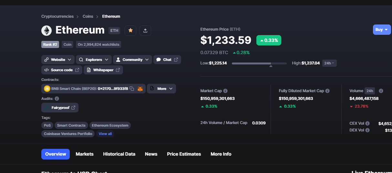The image size is (392, 173).
Task: Expand the Website dropdown
Action: coord(58,60)
